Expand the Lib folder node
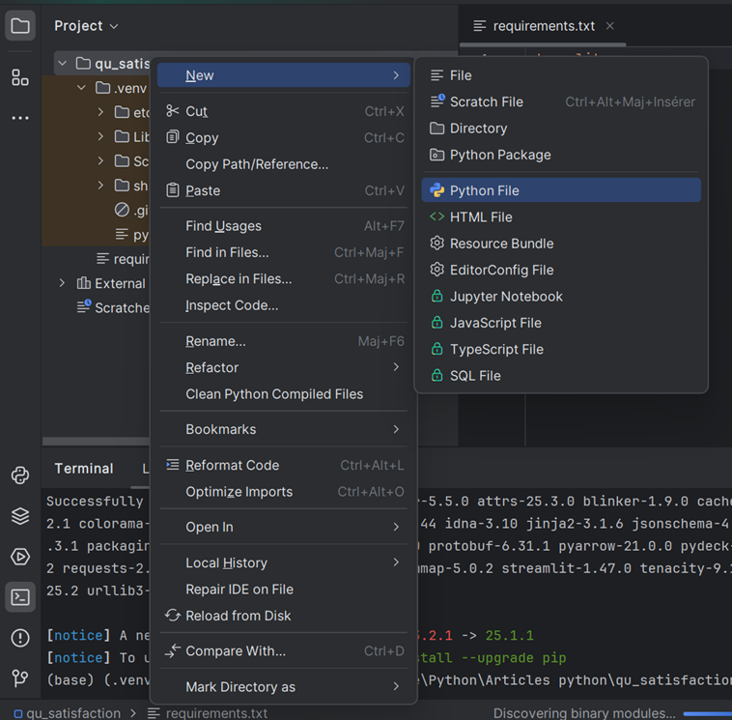Viewport: 732px width, 720px height. point(100,136)
